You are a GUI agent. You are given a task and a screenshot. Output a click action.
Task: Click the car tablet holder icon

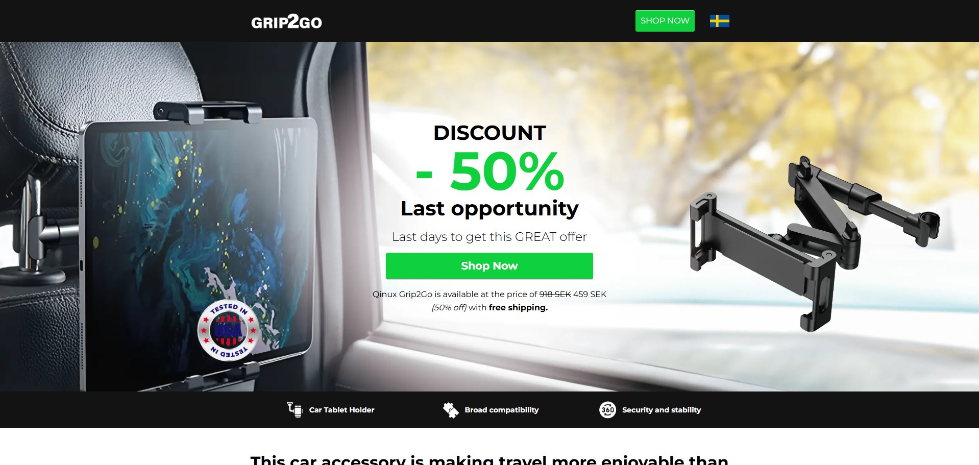(295, 409)
